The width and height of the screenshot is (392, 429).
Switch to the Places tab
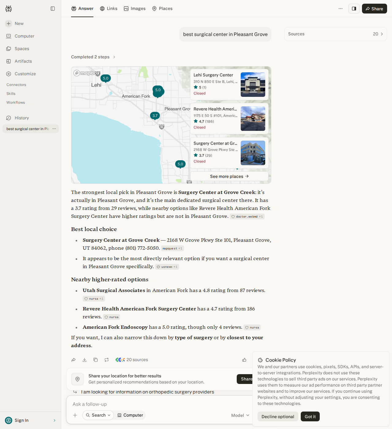click(x=162, y=9)
